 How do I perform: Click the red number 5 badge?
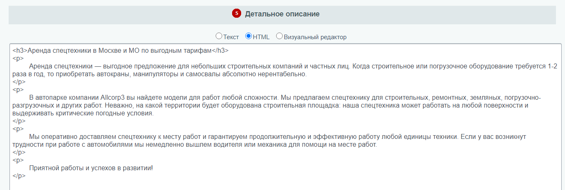236,14
